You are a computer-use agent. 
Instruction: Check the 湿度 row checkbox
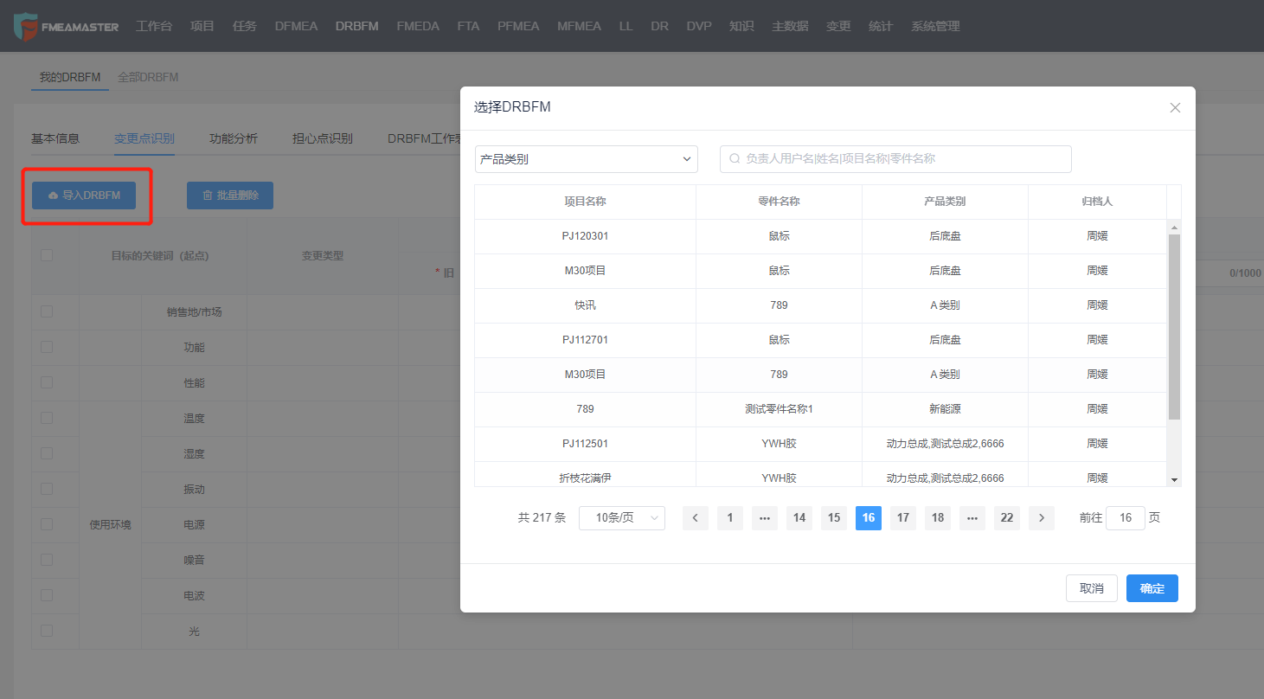pos(47,453)
